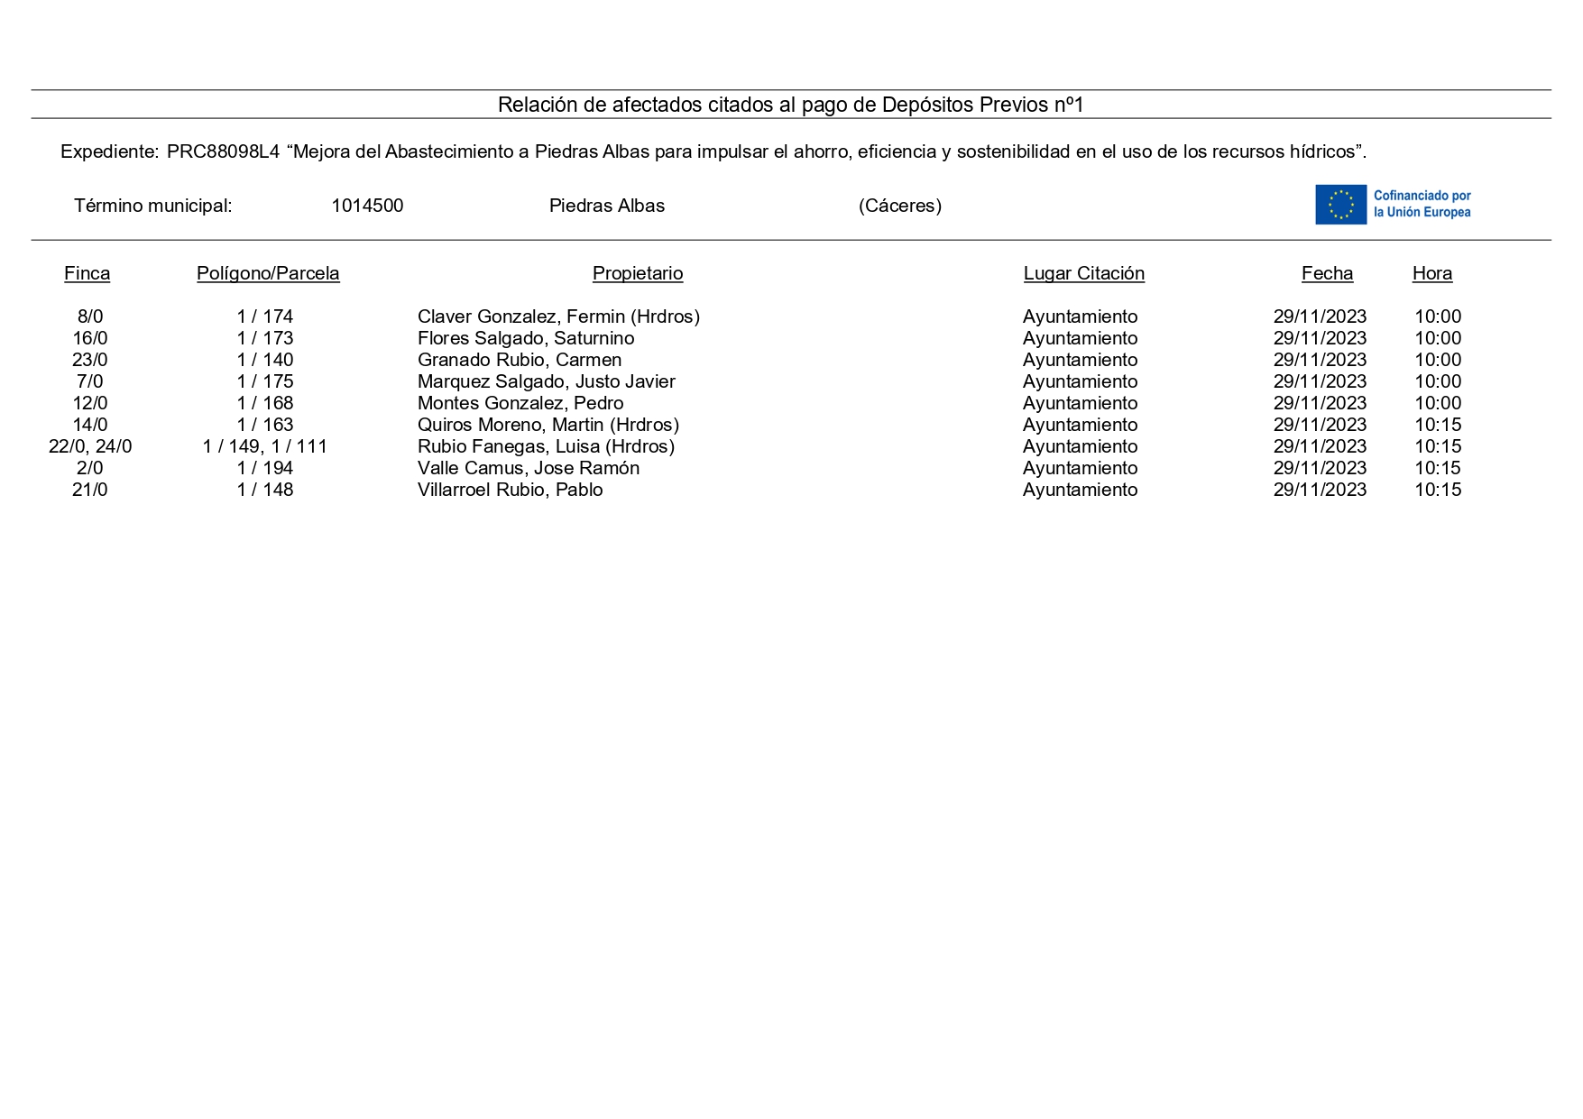
Task: Click finca number 16/0
Action: point(90,338)
